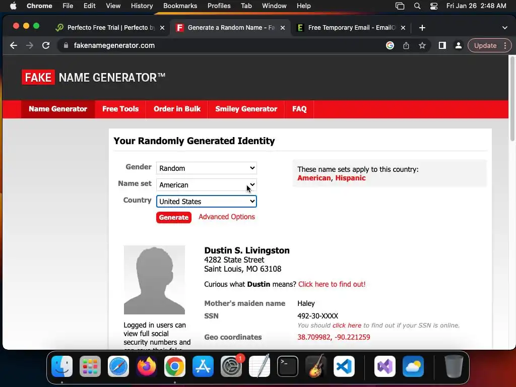Open Trash from the dock
This screenshot has width=516, height=387.
pos(454,366)
